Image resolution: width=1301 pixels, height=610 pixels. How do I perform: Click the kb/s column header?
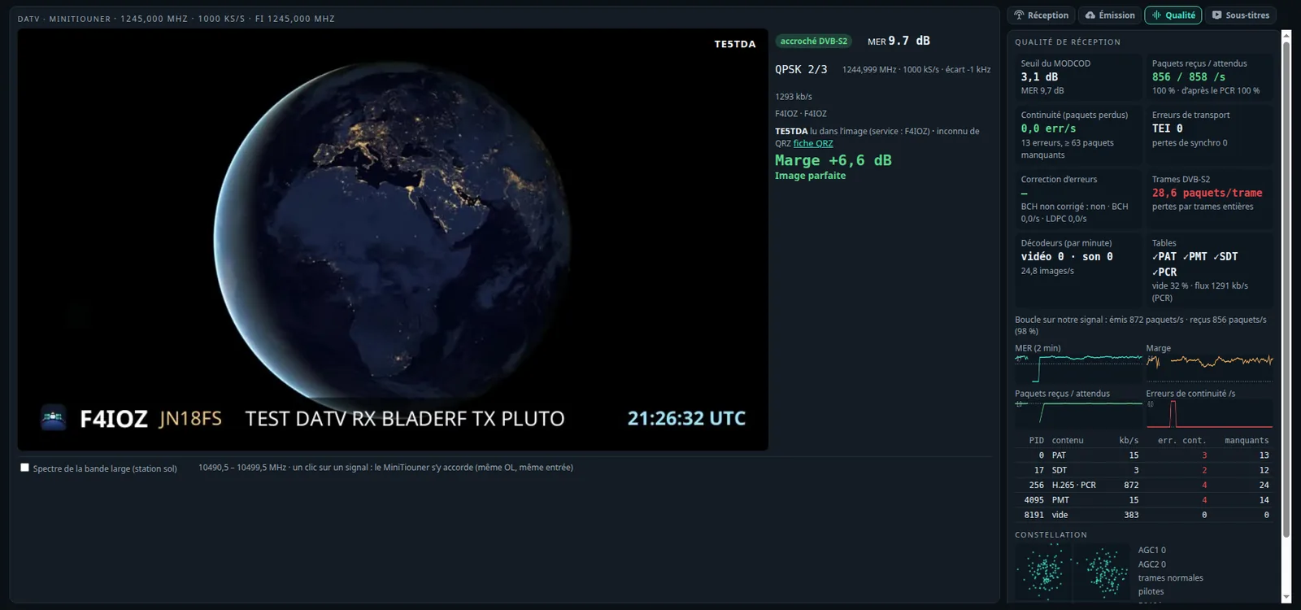1129,440
